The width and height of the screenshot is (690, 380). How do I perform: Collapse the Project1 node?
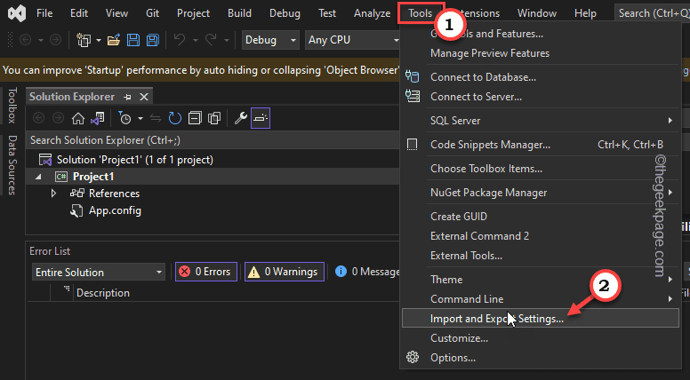[x=39, y=177]
